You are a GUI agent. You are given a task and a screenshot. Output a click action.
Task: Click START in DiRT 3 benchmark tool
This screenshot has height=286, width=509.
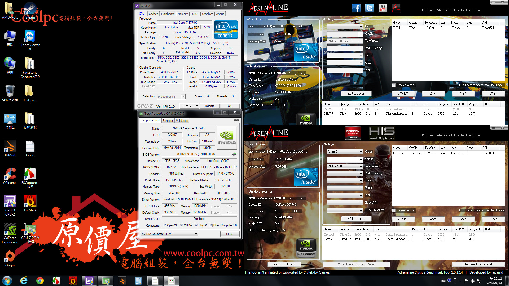403,94
